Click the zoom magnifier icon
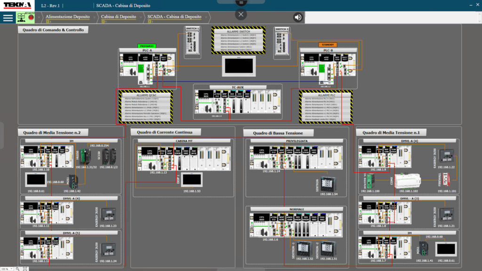482x271 pixels. (17, 269)
